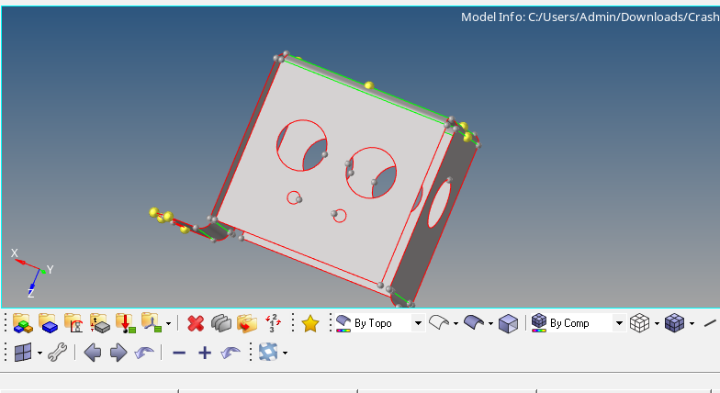Expand the collectors toolbar dropdown arrow
This screenshot has height=393, width=720.
pos(169,323)
